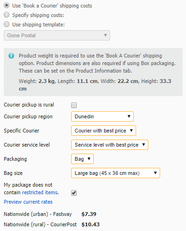Tick the Courier pickup is rural checkbox
Screen dimensions: 186x231
(74, 105)
